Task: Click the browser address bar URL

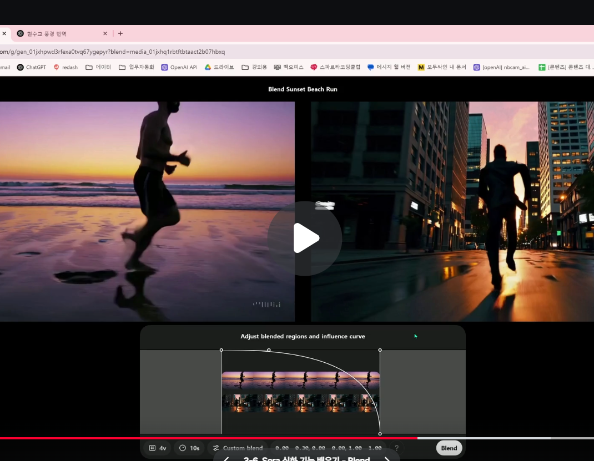Action: pyautogui.click(x=113, y=52)
